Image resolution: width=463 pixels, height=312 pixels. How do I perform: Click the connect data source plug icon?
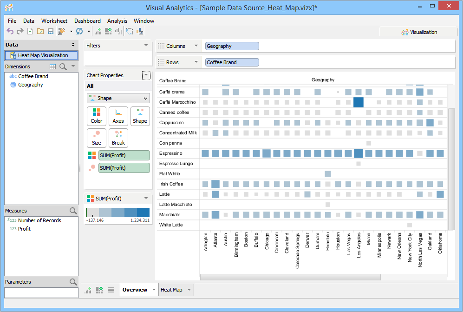(62, 31)
